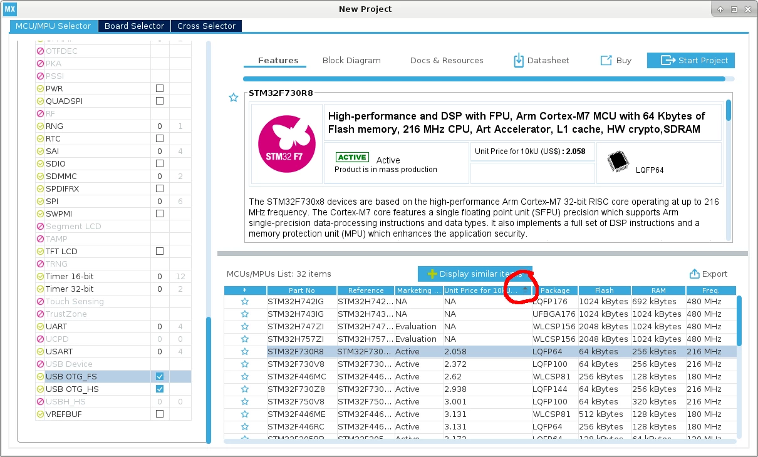Favorite the STM32F730R8 detail star
This screenshot has height=457, width=758.
point(234,98)
